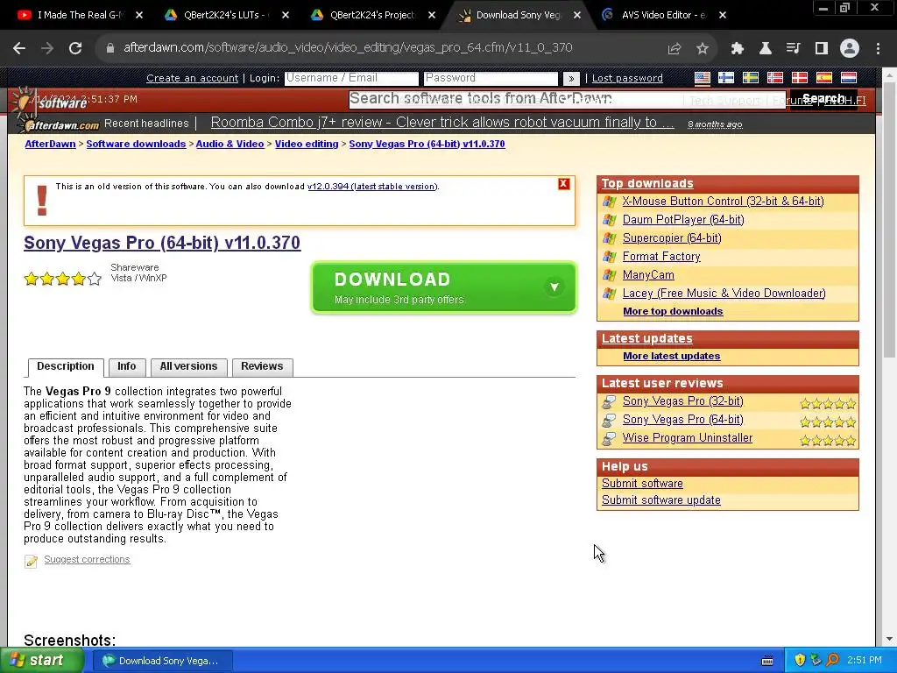This screenshot has width=897, height=673.
Task: Open Daum PotPlayer (64-bit) link
Action: coord(683,220)
